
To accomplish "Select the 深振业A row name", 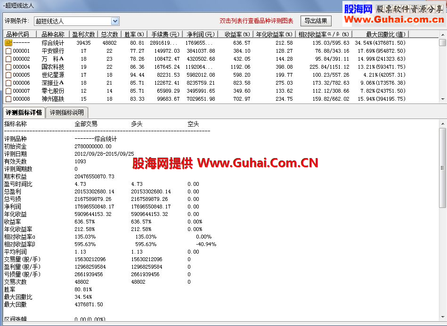I will 53,83.
